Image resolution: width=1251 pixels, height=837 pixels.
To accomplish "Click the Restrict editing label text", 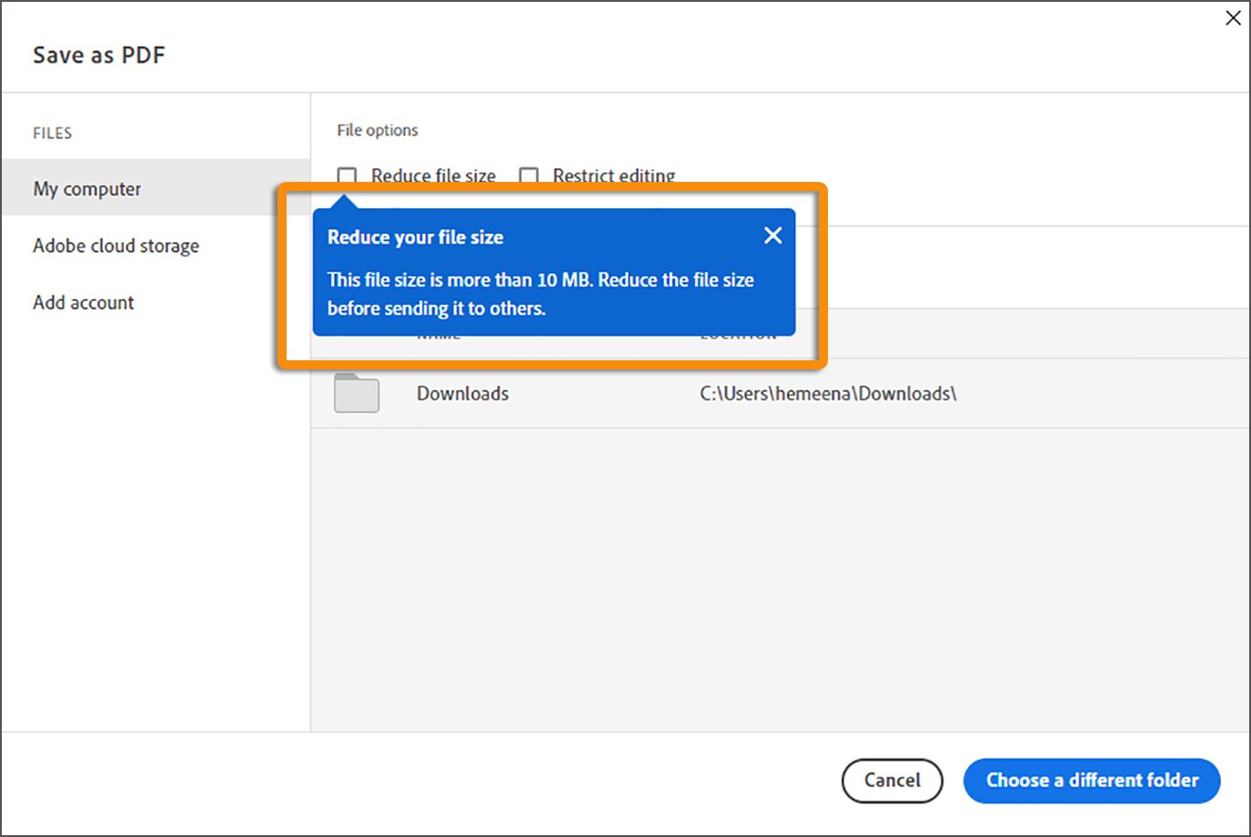I will coord(614,176).
